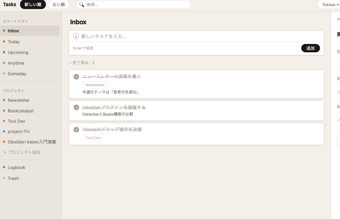This screenshot has width=340, height=219.
Task: Sort tasks by 古い順
Action: click(x=58, y=5)
